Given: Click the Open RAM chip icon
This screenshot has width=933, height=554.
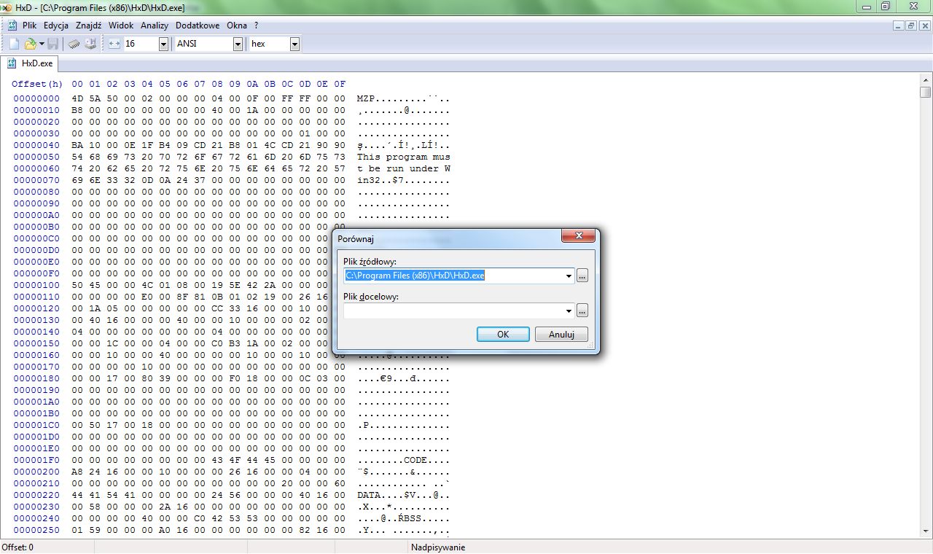Looking at the screenshot, I should click(x=74, y=44).
